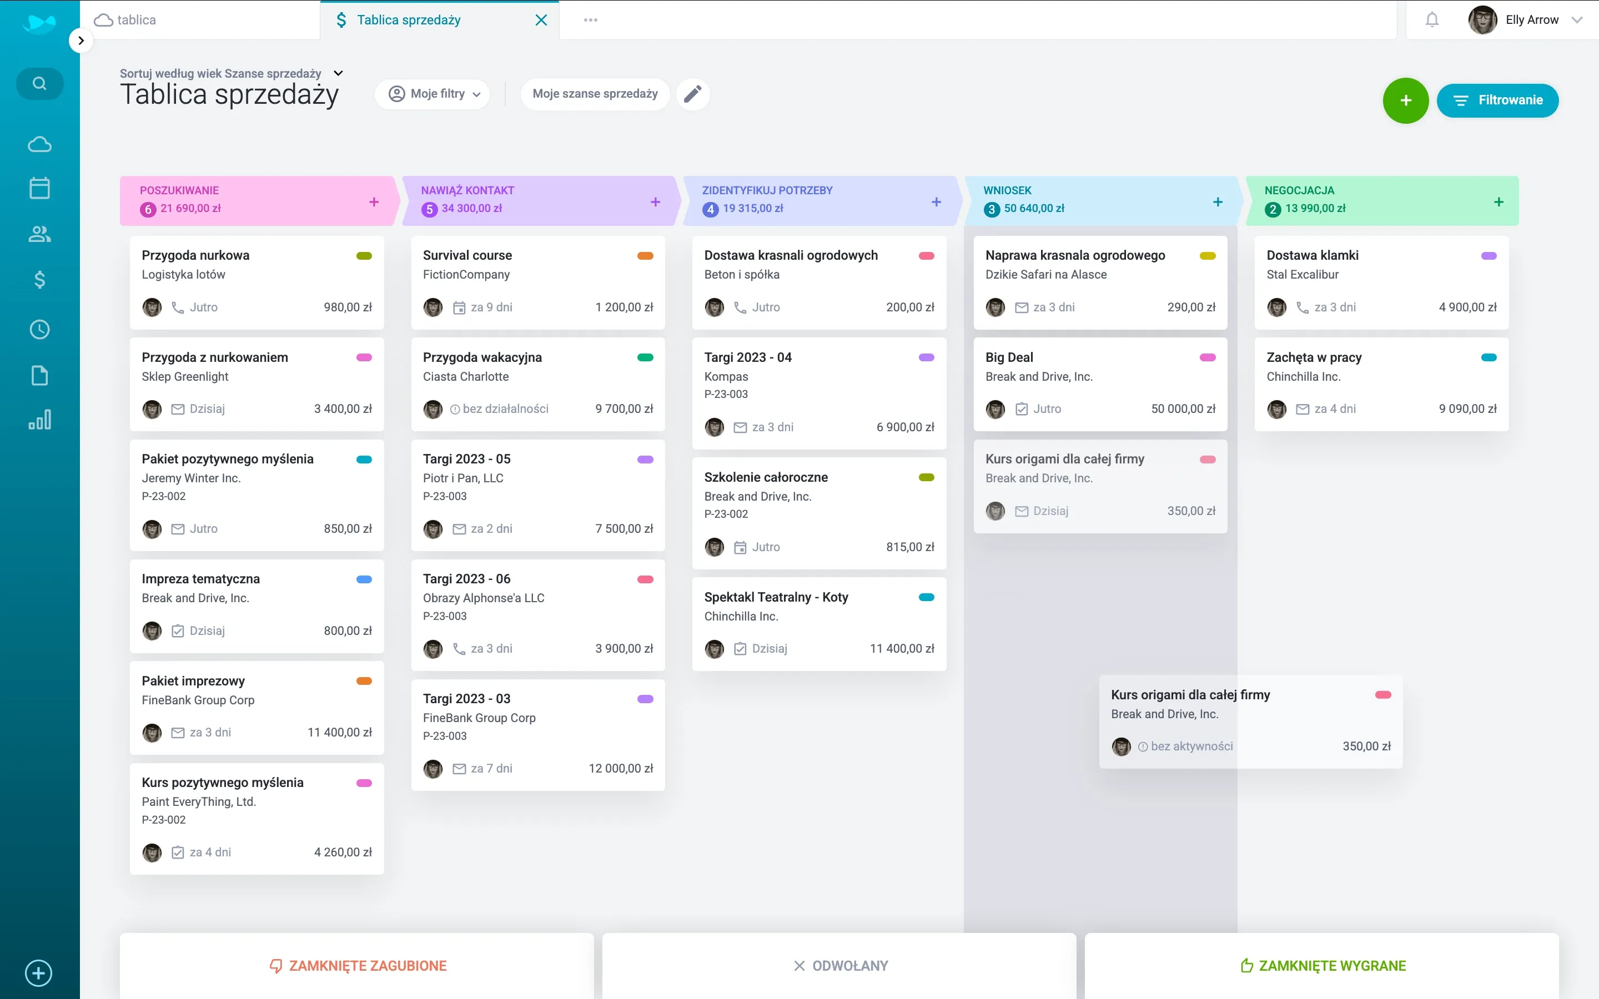Open search from the sidebar
1599x999 pixels.
39,83
